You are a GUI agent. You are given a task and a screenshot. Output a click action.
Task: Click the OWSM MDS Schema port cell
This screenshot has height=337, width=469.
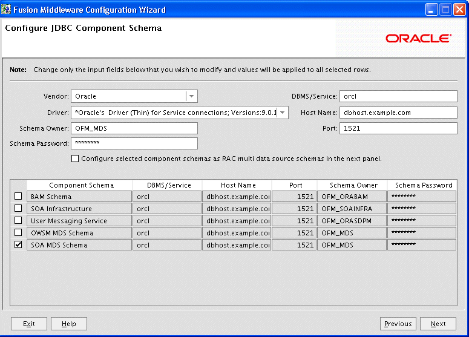(294, 233)
